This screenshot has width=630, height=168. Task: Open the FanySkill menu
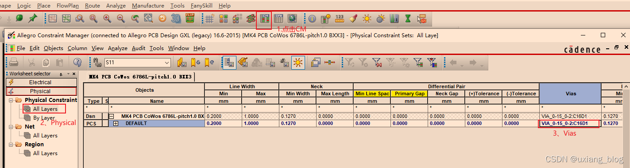[x=202, y=6]
